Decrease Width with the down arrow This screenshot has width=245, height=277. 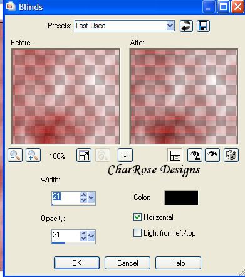pyautogui.click(x=83, y=200)
